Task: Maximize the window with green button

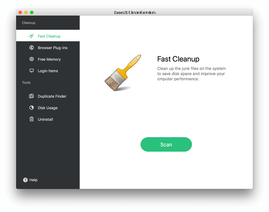Action: [x=32, y=12]
